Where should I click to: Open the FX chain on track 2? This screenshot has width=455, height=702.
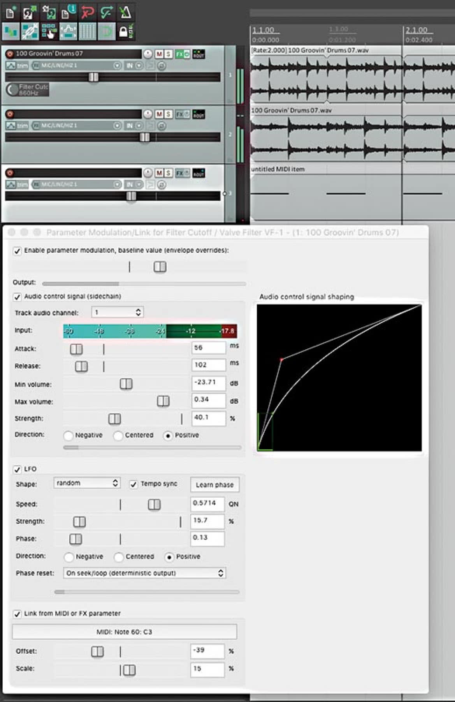179,114
